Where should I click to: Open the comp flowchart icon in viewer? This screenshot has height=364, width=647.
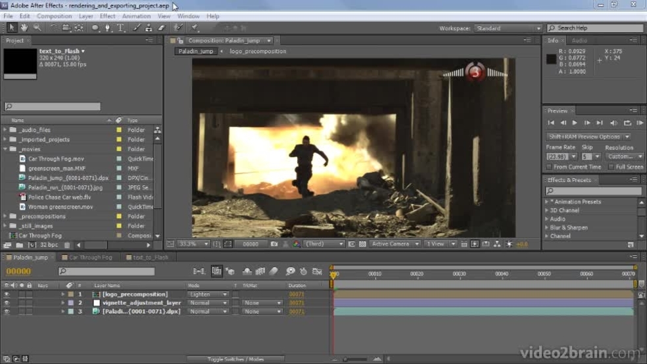tap(497, 244)
